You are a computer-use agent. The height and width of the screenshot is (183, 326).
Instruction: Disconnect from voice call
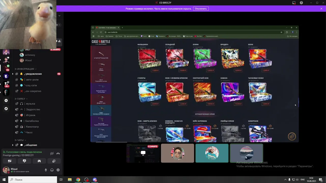click(58, 154)
